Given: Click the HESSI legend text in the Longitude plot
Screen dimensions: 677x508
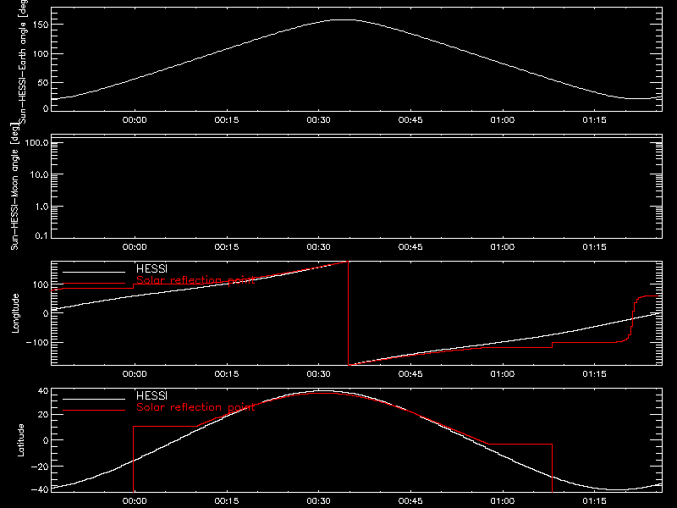Looking at the screenshot, I should coord(151,268).
